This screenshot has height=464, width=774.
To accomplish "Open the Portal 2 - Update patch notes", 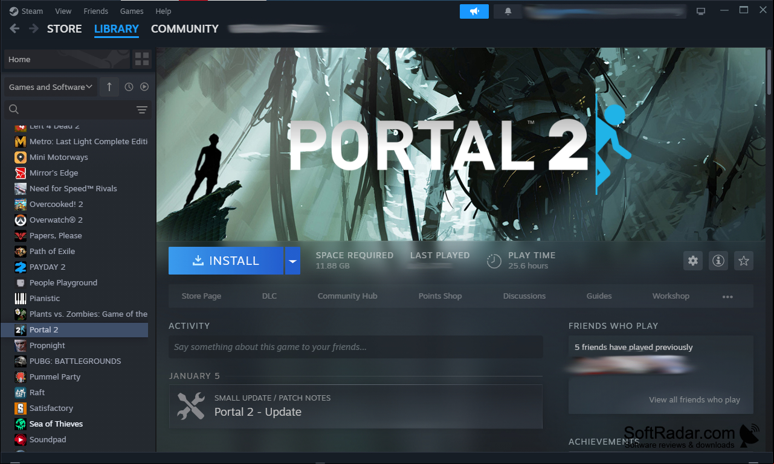I will click(356, 407).
